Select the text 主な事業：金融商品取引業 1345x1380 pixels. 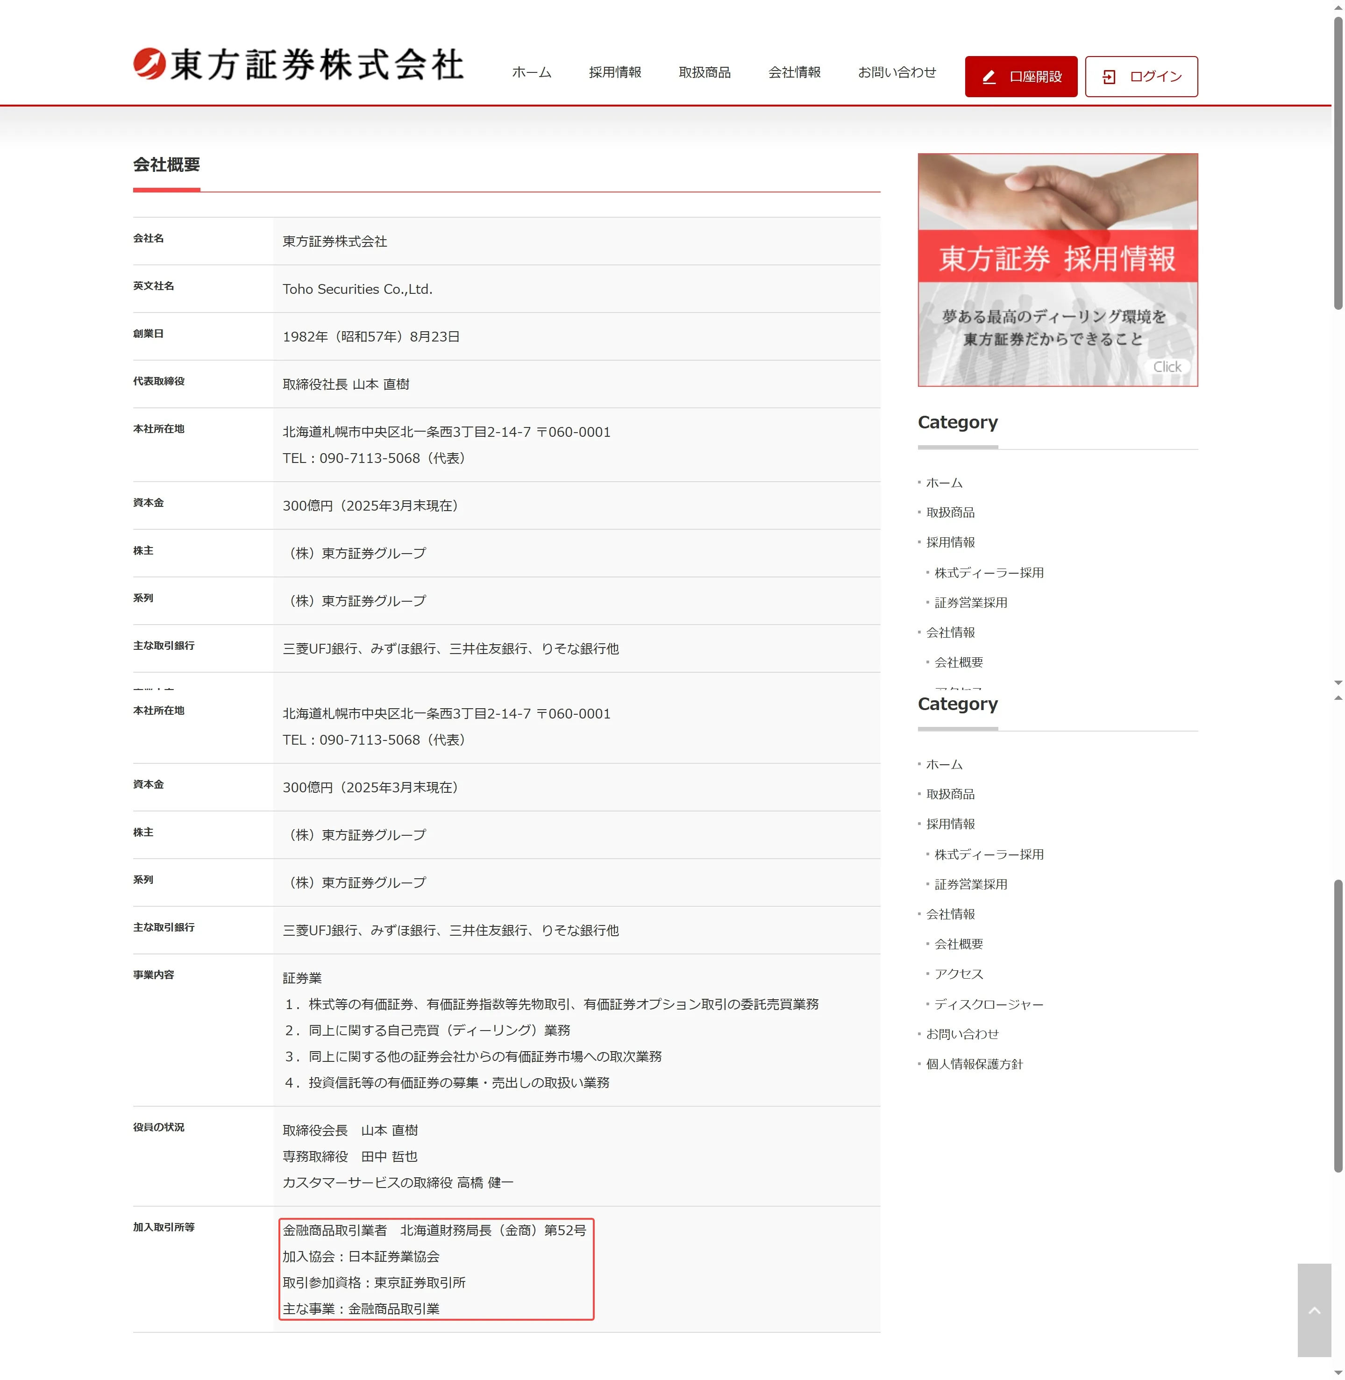click(361, 1309)
